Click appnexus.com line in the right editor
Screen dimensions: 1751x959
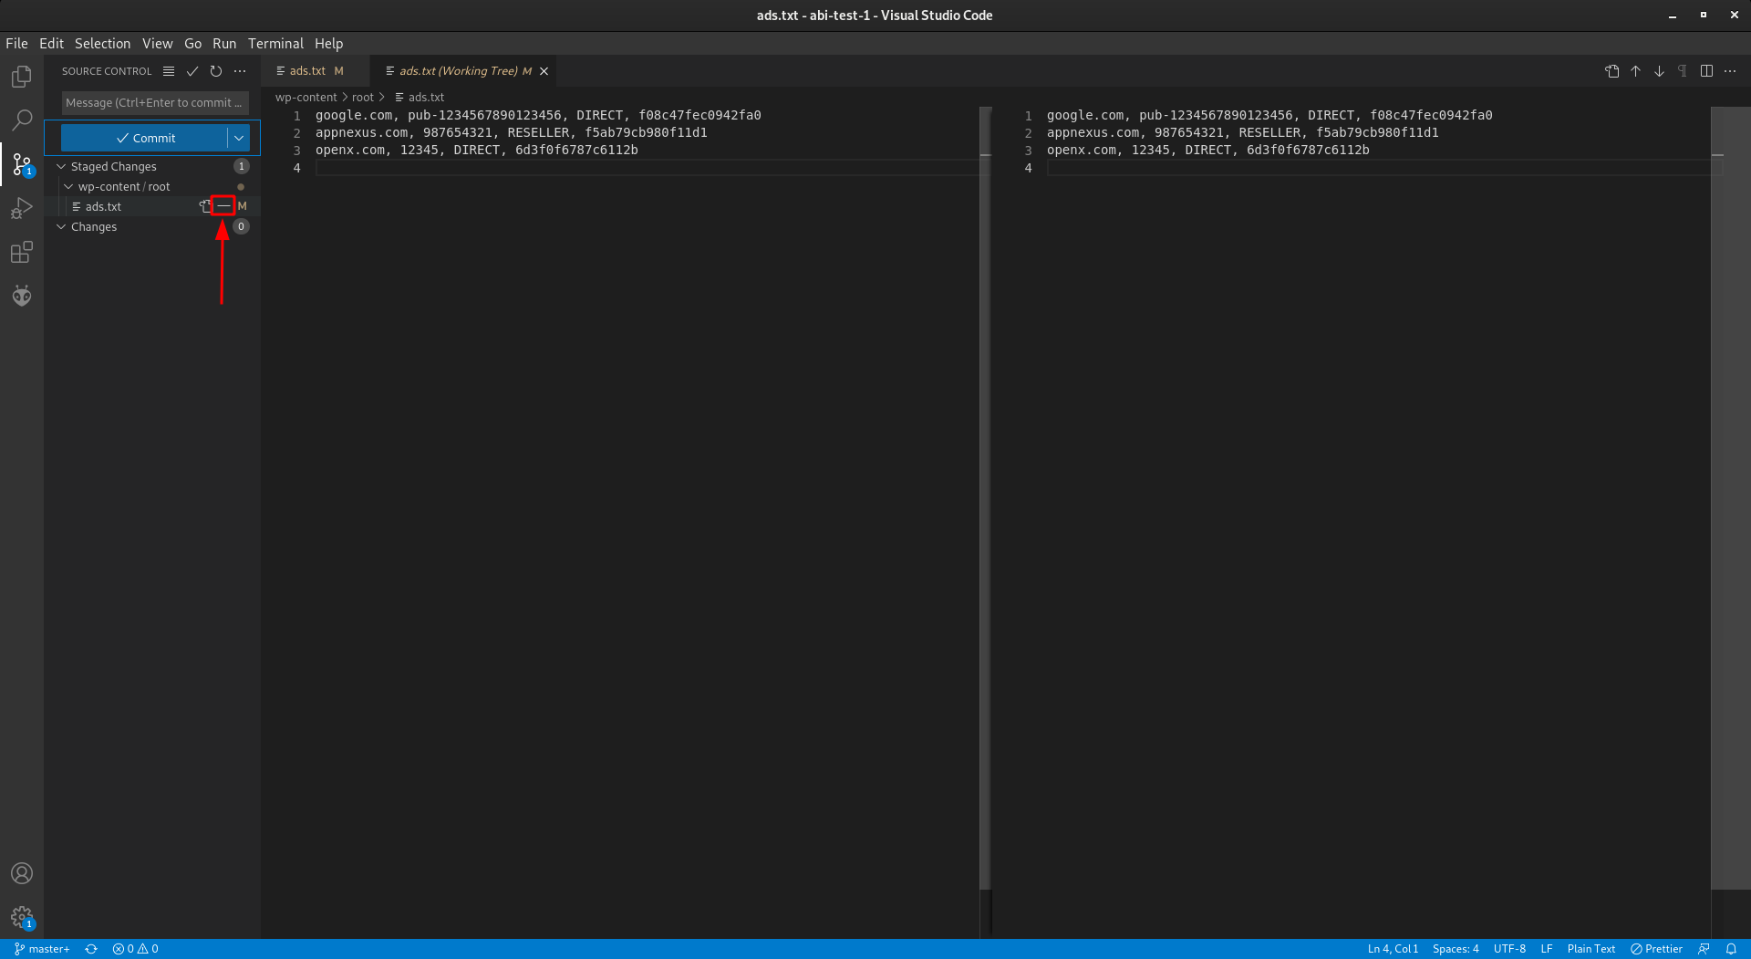coord(1242,133)
